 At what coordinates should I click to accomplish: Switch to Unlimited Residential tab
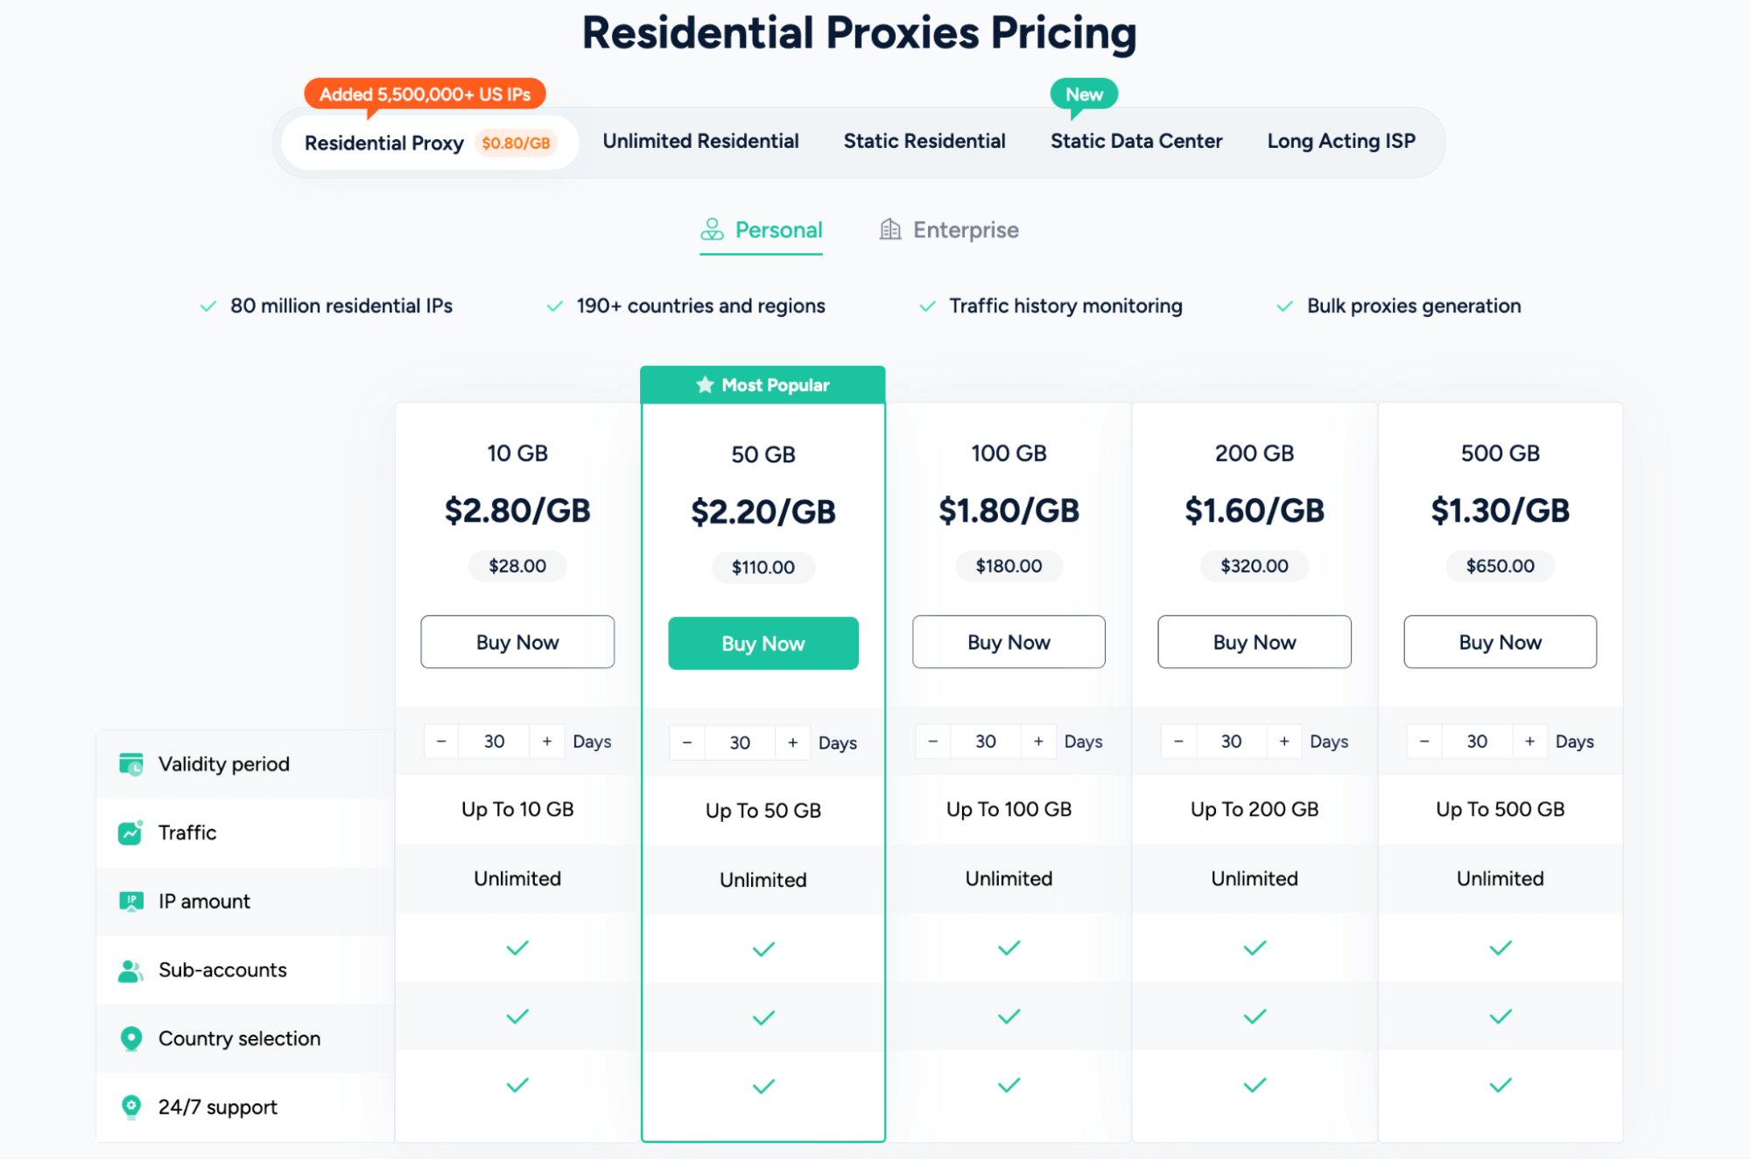pos(700,141)
